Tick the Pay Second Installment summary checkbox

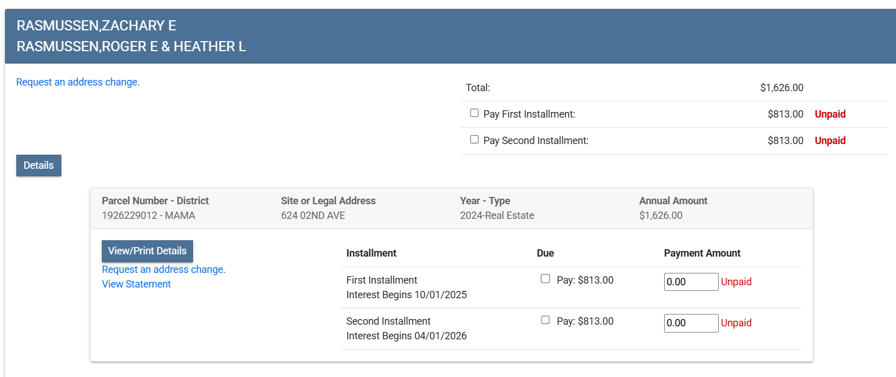(474, 140)
